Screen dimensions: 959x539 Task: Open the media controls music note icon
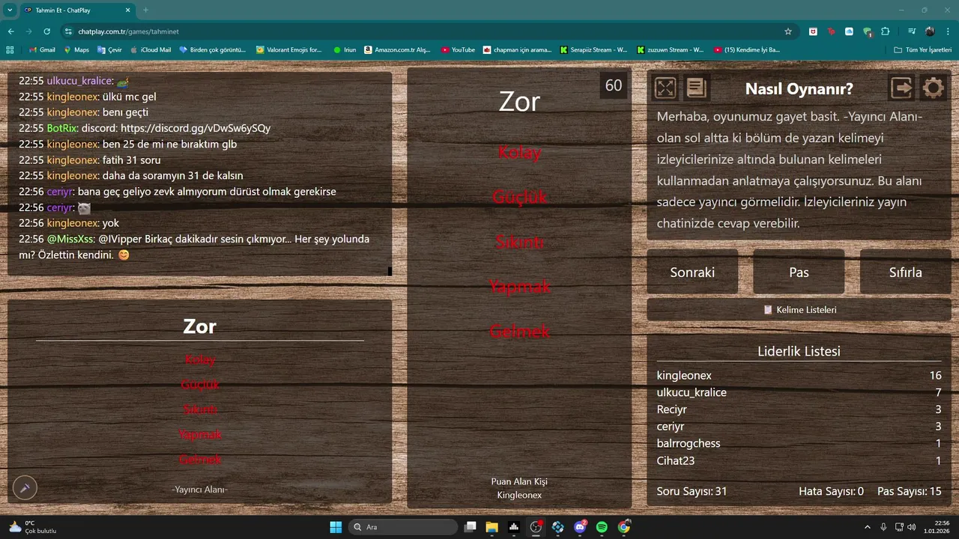(x=912, y=31)
